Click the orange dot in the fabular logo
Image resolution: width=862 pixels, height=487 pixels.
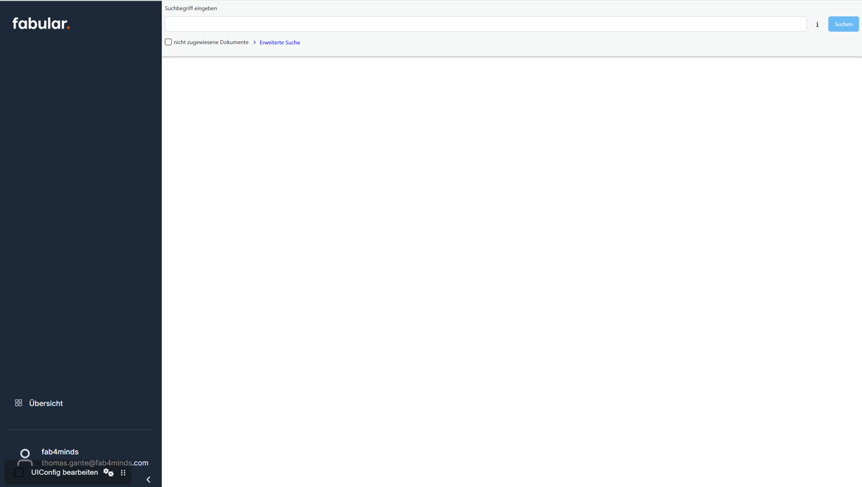[68, 27]
